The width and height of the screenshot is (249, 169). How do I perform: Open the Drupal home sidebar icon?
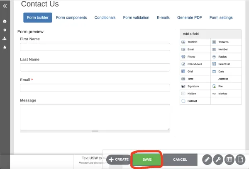(5, 21)
